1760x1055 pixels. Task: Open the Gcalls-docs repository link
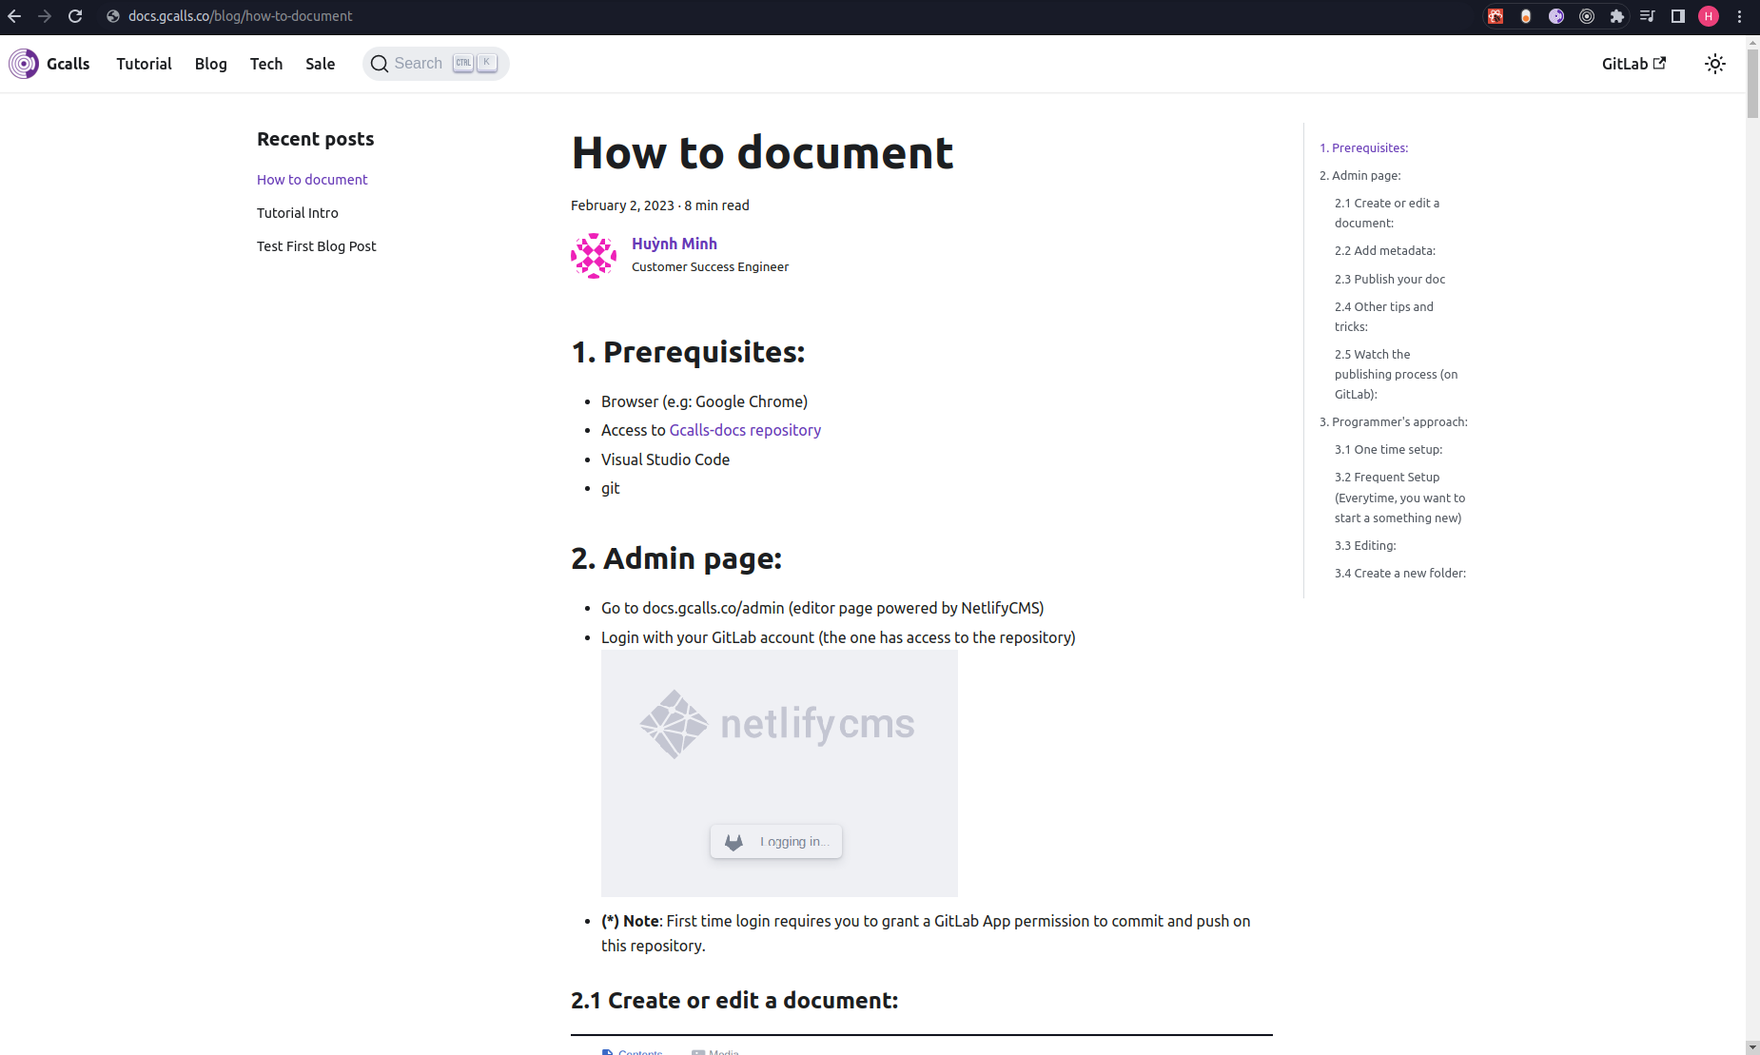[x=745, y=430]
